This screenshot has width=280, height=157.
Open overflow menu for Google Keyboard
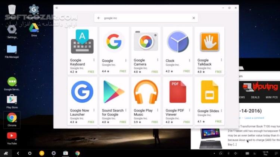94,60
